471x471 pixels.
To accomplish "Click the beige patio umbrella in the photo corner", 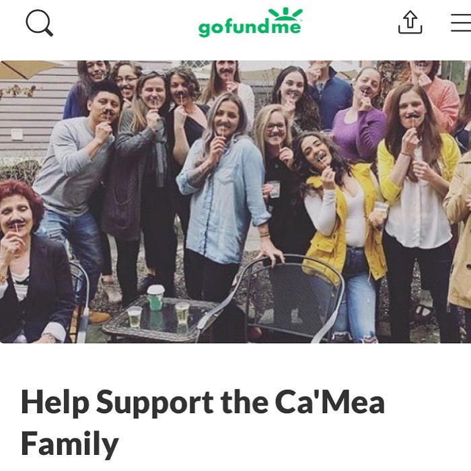I will point(26,69).
